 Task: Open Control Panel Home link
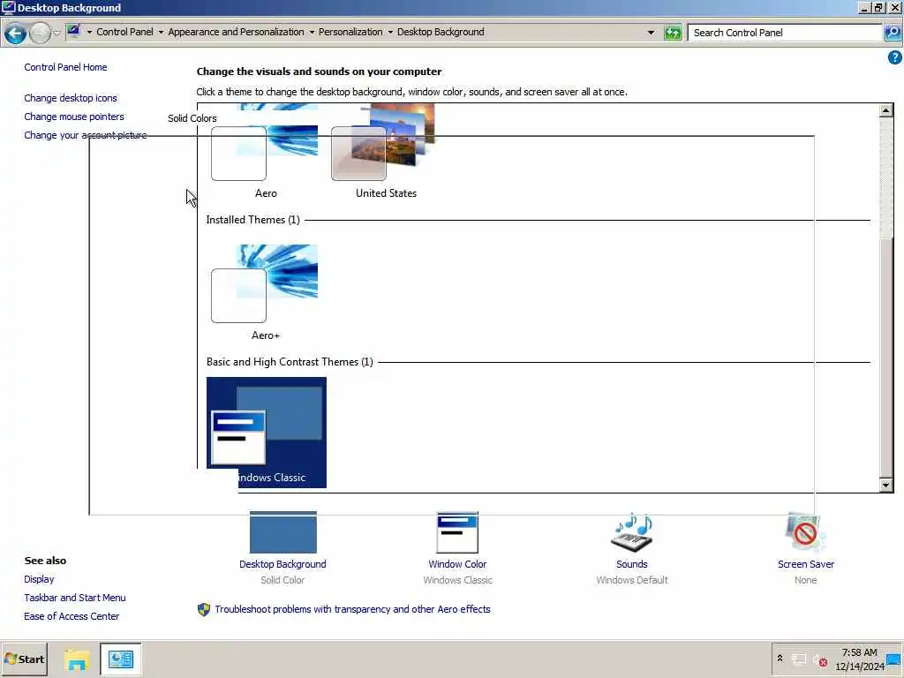tap(65, 67)
